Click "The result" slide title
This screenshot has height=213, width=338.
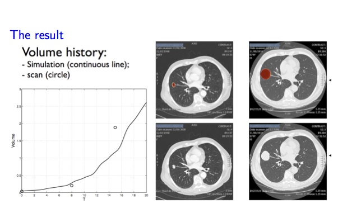(37, 35)
